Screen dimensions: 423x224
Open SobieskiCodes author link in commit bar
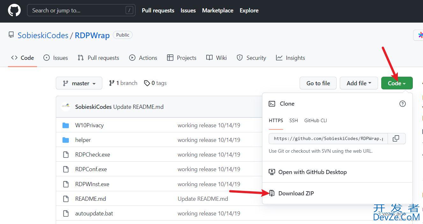[x=93, y=107]
